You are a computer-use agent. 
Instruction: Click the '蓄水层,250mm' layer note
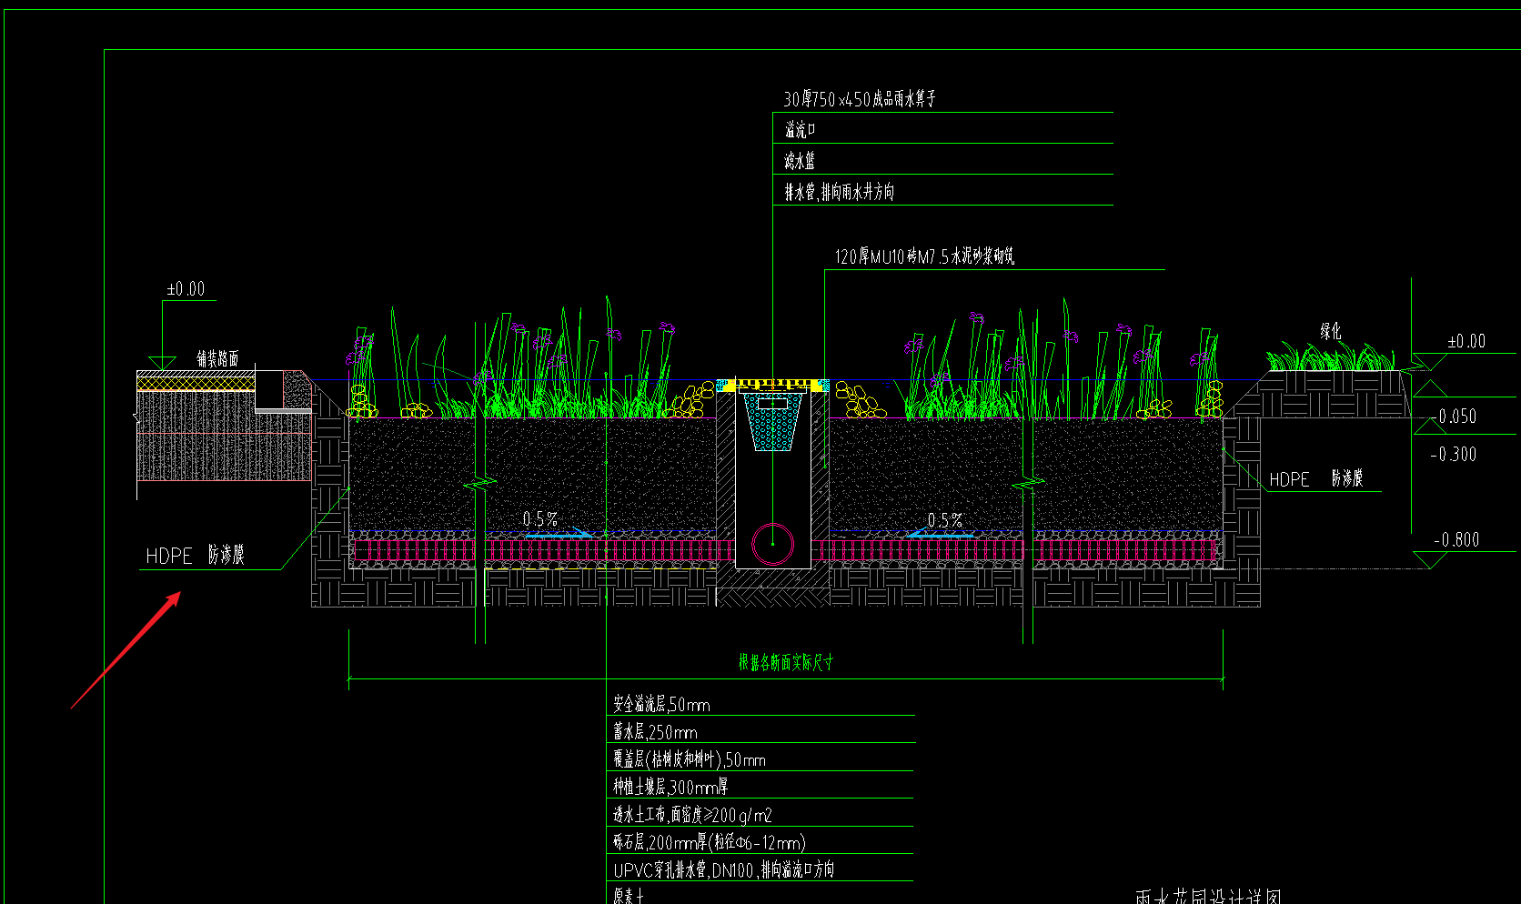pyautogui.click(x=655, y=731)
